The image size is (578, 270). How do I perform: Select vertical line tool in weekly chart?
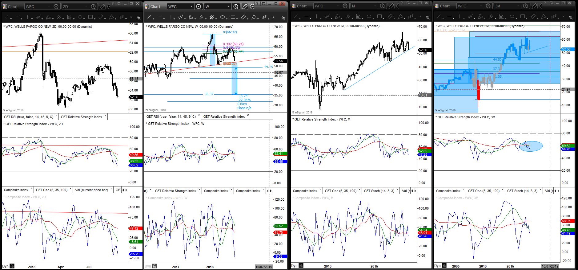click(170, 17)
